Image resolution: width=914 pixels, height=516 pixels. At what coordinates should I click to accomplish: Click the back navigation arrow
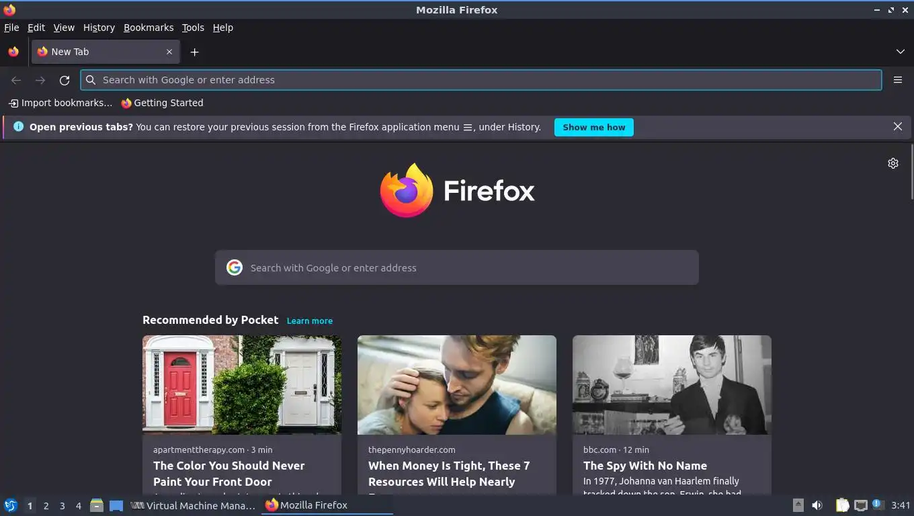click(16, 80)
